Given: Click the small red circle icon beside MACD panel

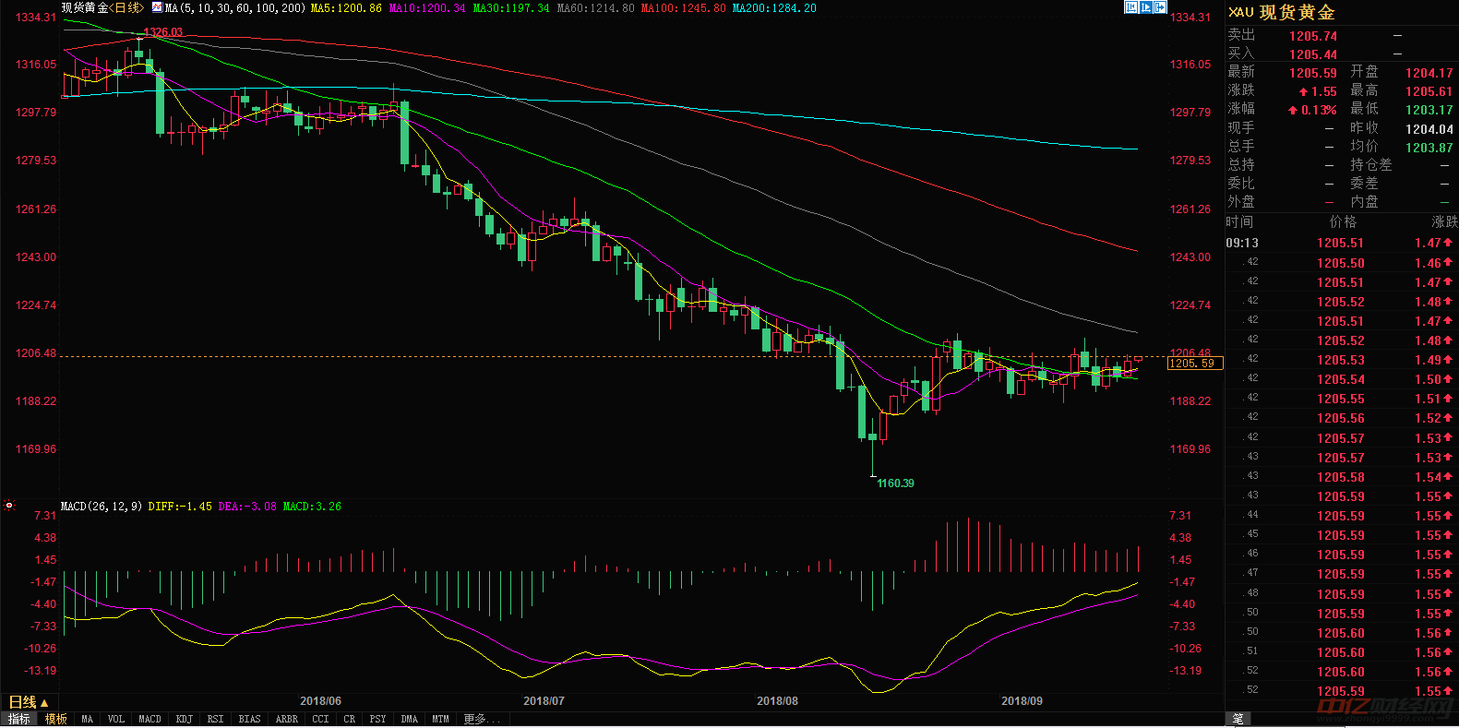Looking at the screenshot, I should [9, 506].
